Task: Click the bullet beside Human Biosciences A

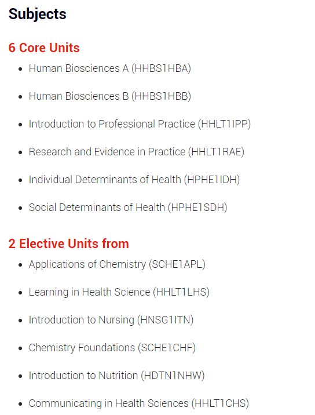Action: pyautogui.click(x=20, y=69)
